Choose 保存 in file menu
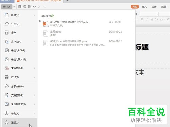The image size is (170, 127). click(20, 33)
